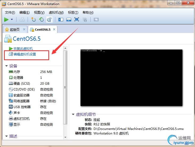Select the 处理器 processor device icon
Screen dimensions: 195x147
coord(11,77)
